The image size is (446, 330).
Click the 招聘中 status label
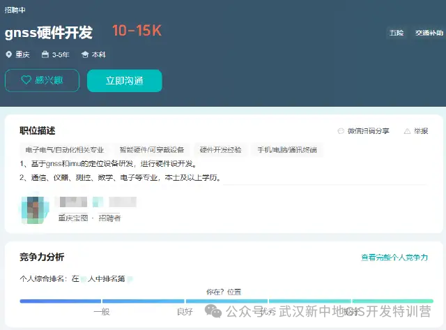pyautogui.click(x=15, y=10)
